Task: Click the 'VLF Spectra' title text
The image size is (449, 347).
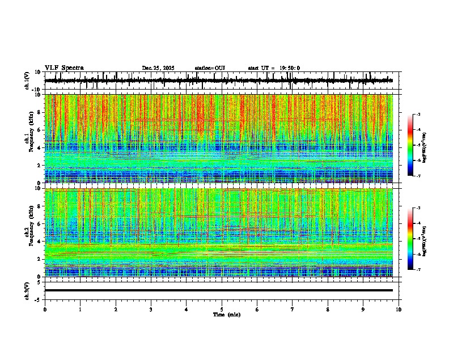Action: click(64, 68)
